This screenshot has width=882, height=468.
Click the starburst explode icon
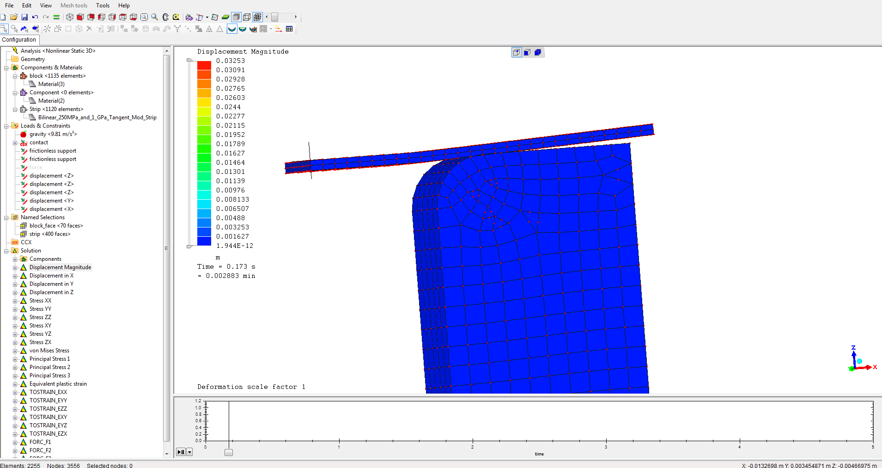point(47,29)
